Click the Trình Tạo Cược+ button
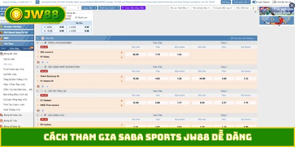 click(109, 8)
